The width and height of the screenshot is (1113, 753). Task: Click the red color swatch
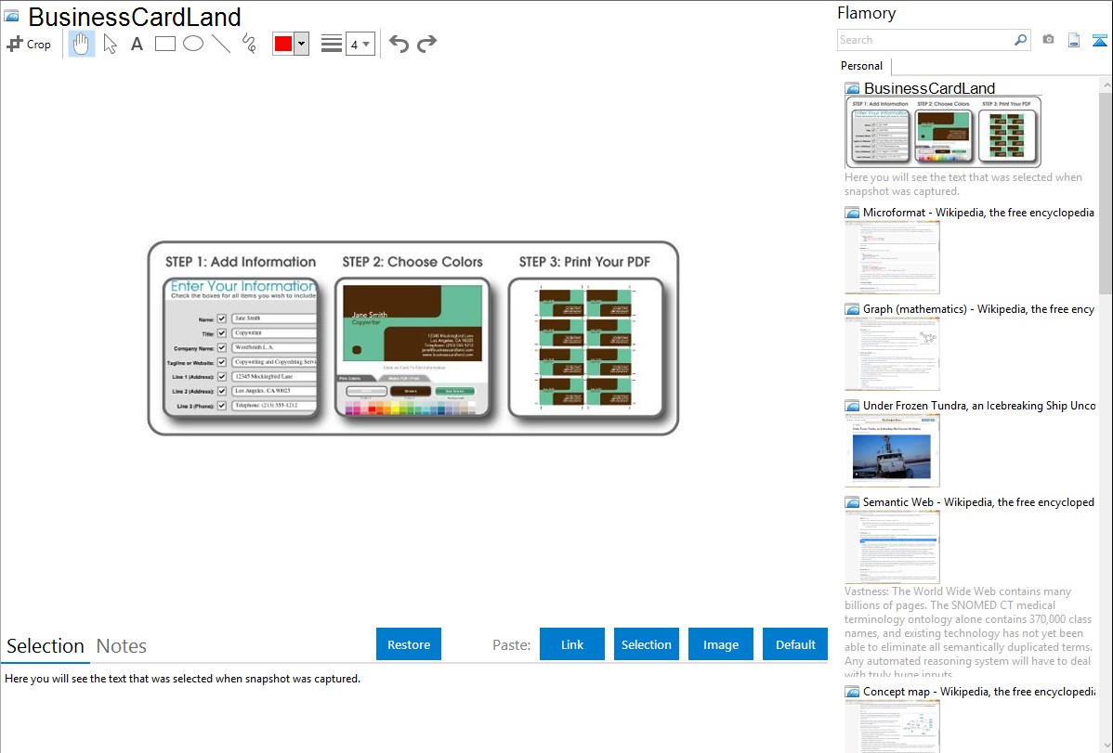(x=283, y=44)
